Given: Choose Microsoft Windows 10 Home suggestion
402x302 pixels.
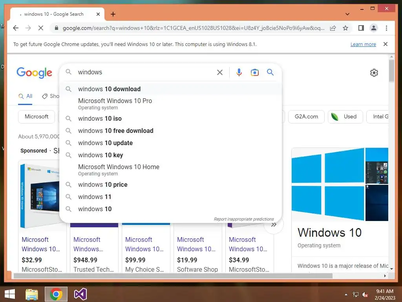Looking at the screenshot, I should tap(170, 170).
